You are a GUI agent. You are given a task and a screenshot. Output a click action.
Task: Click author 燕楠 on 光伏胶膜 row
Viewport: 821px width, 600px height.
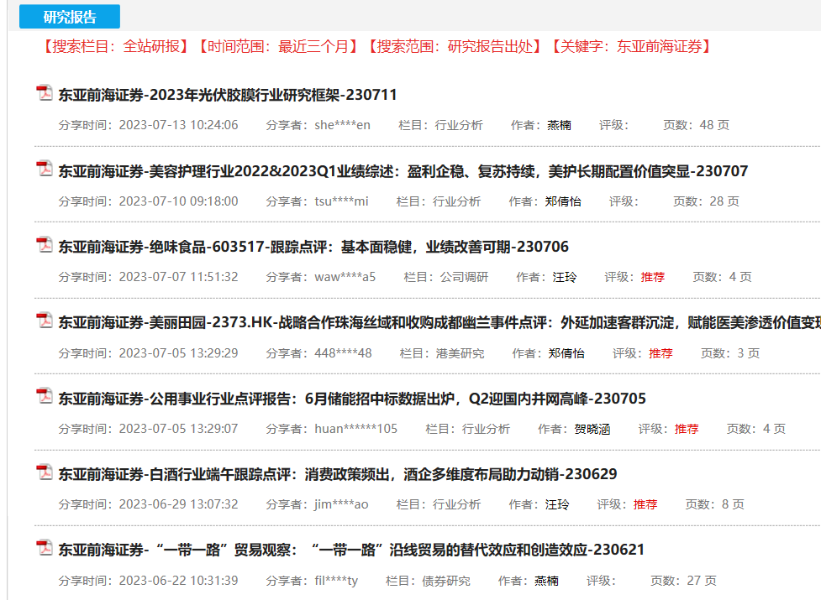559,125
